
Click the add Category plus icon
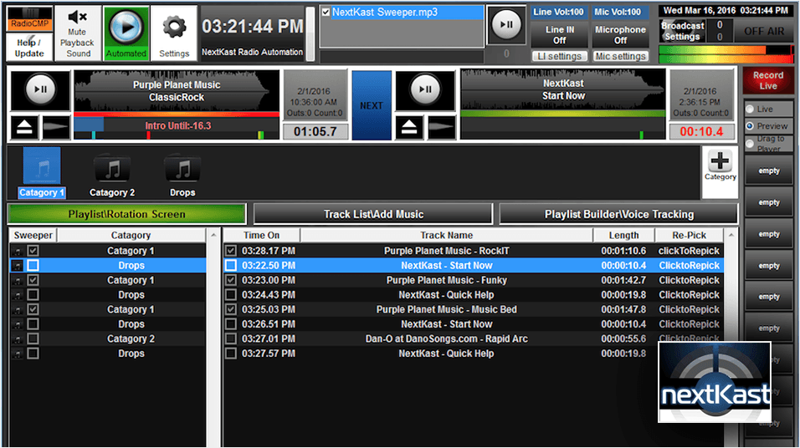pyautogui.click(x=720, y=167)
